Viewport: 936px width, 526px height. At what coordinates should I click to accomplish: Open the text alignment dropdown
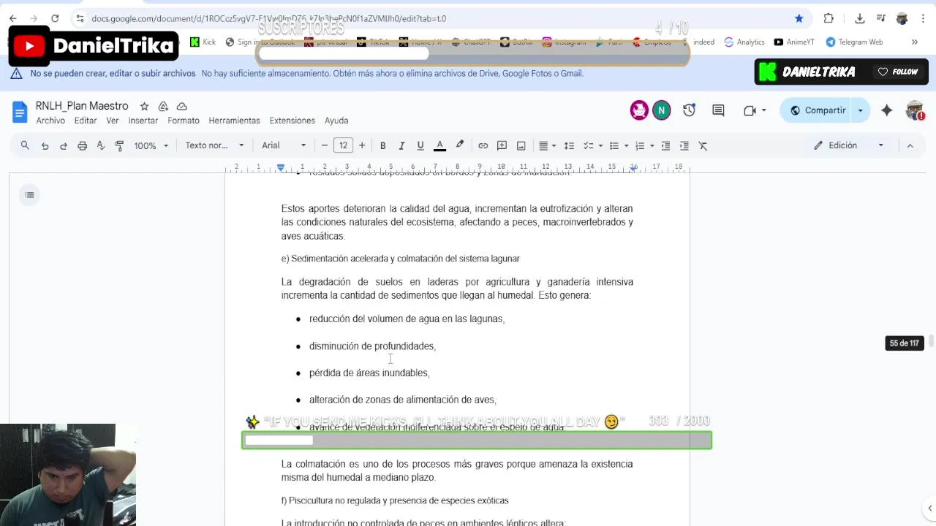coord(547,145)
